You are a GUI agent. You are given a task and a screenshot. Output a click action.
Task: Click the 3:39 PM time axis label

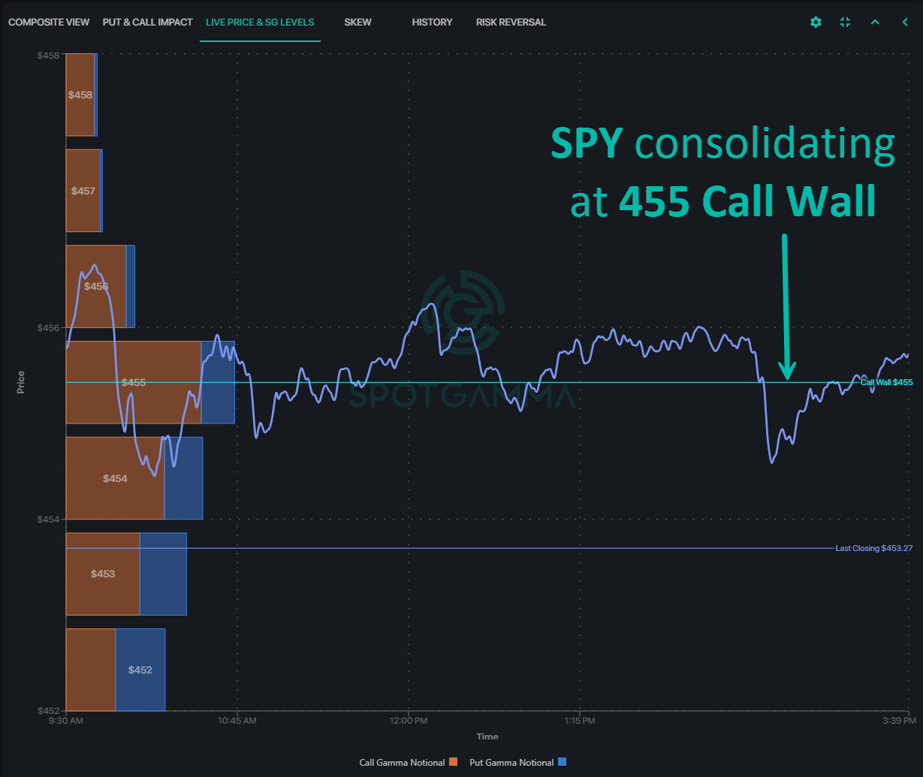900,721
